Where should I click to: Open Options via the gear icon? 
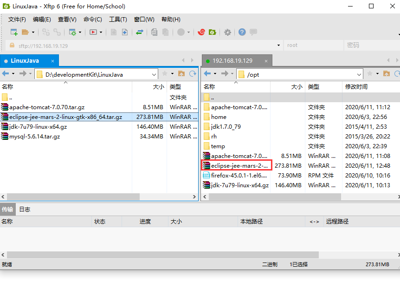click(x=227, y=32)
